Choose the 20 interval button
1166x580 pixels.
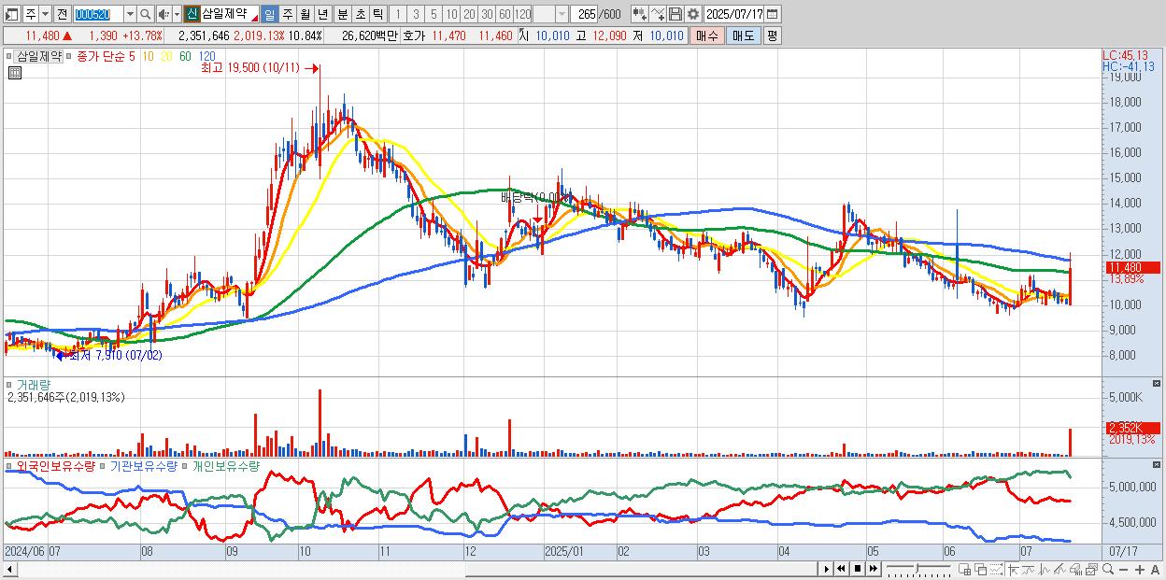point(469,14)
